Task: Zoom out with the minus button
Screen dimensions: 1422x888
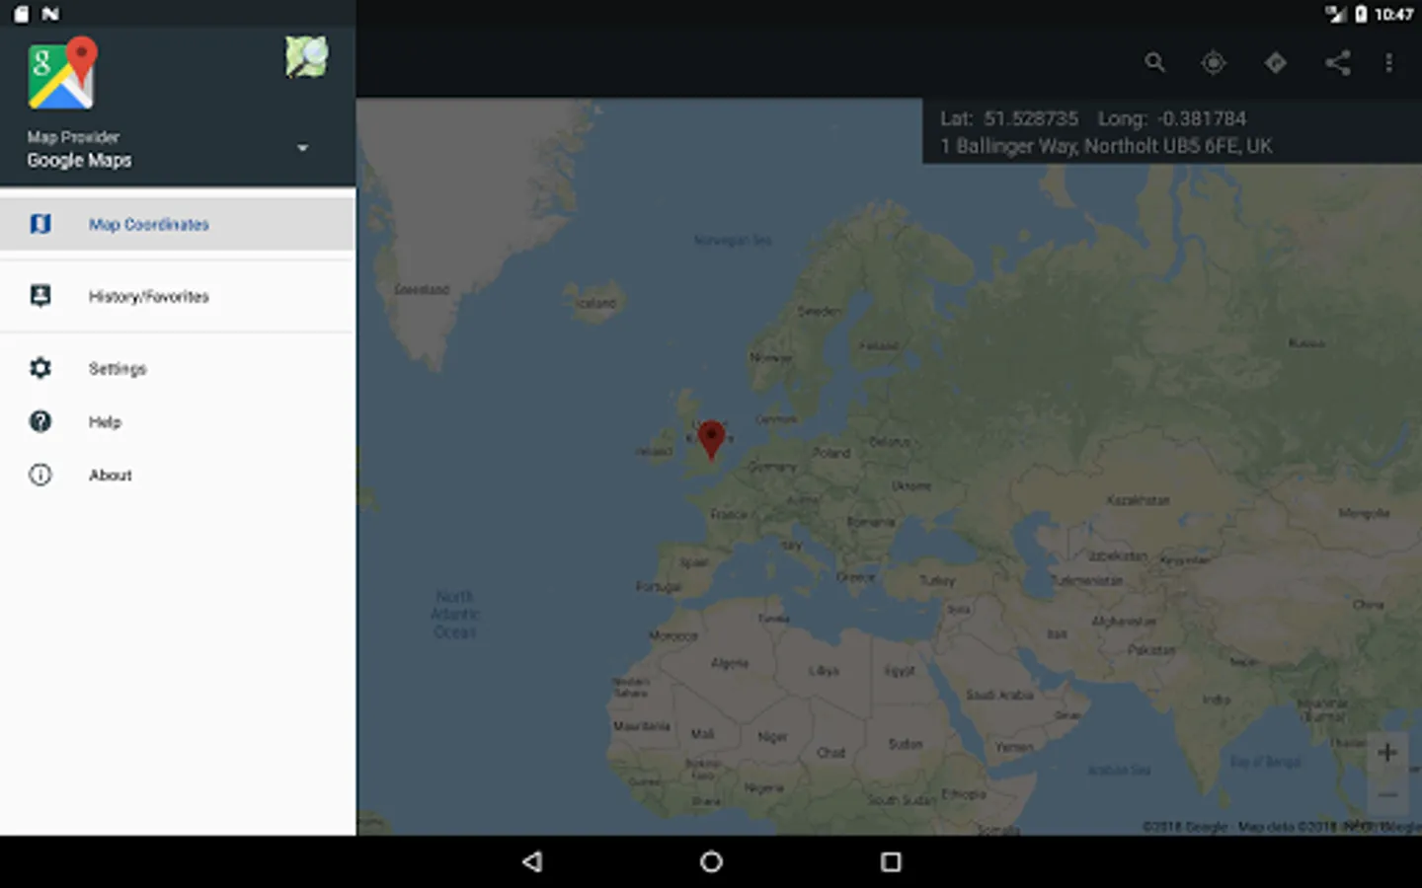Action: [x=1387, y=794]
